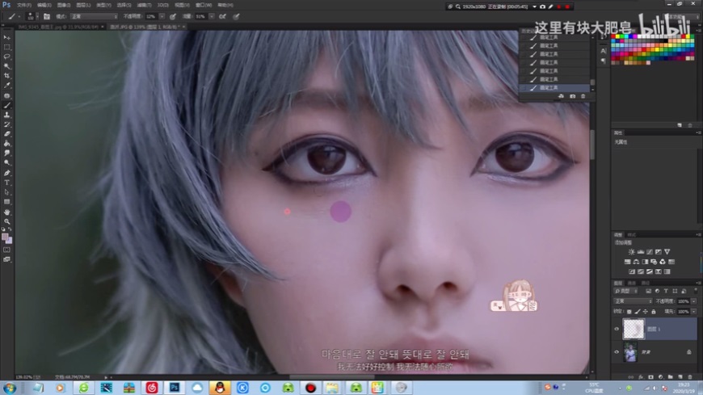Select the Pen tool
703x395 pixels.
[x=6, y=173]
